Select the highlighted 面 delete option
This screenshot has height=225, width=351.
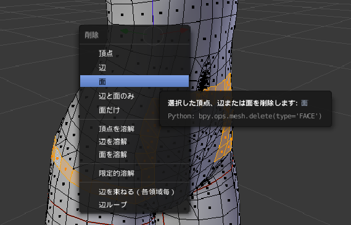coord(134,81)
